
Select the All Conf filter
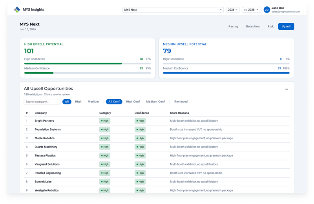[114, 102]
